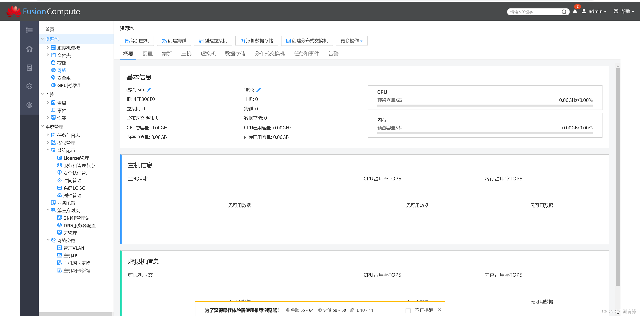Open the 帮助 help dropdown
The height and width of the screenshot is (316, 640).
click(x=627, y=12)
